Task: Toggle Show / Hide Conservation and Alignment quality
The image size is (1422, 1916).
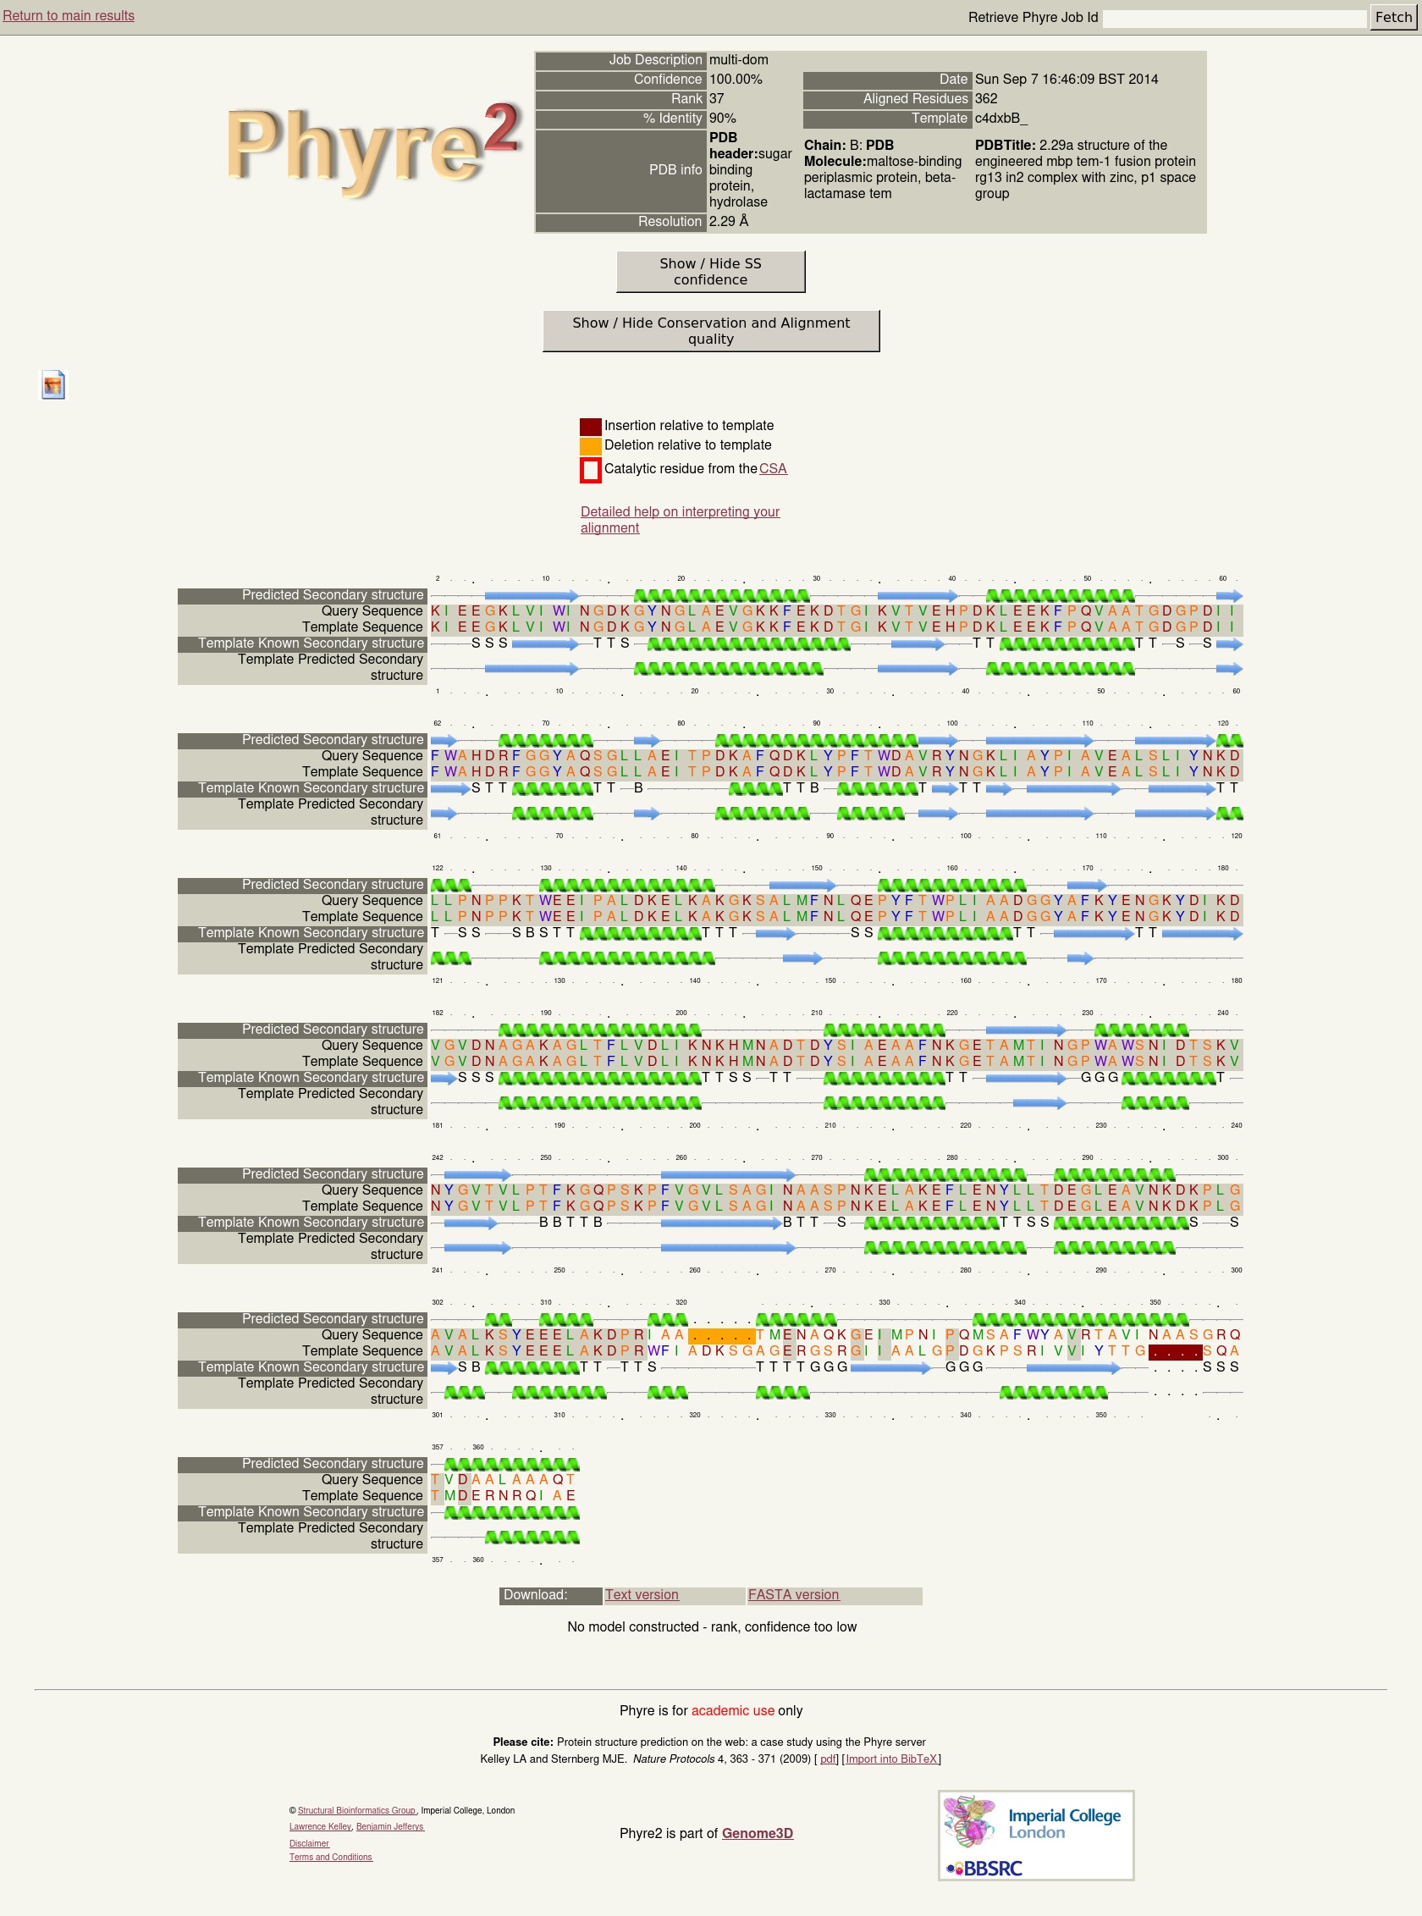Action: point(710,331)
